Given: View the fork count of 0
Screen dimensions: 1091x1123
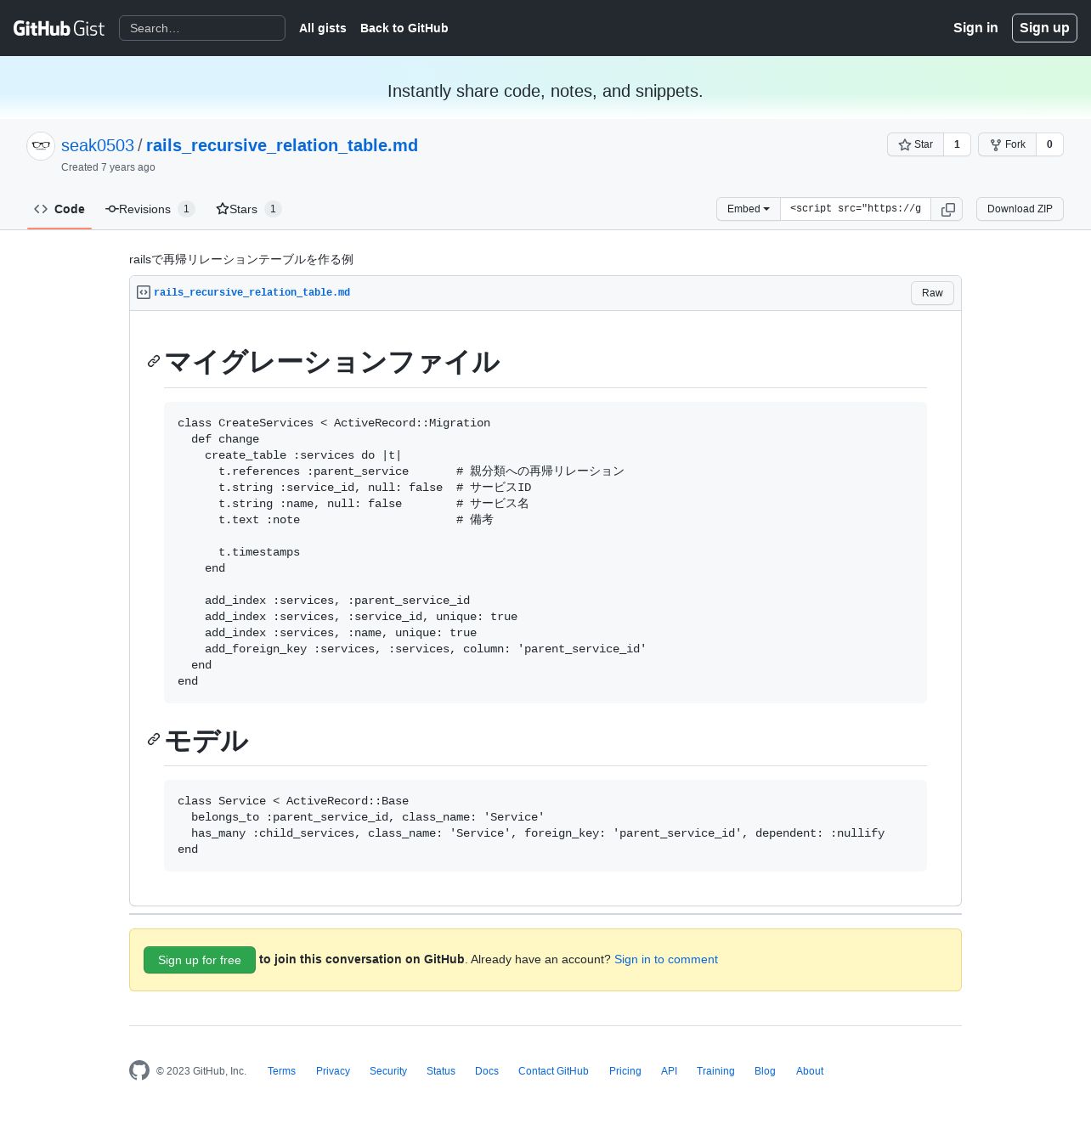Looking at the screenshot, I should [x=1049, y=144].
